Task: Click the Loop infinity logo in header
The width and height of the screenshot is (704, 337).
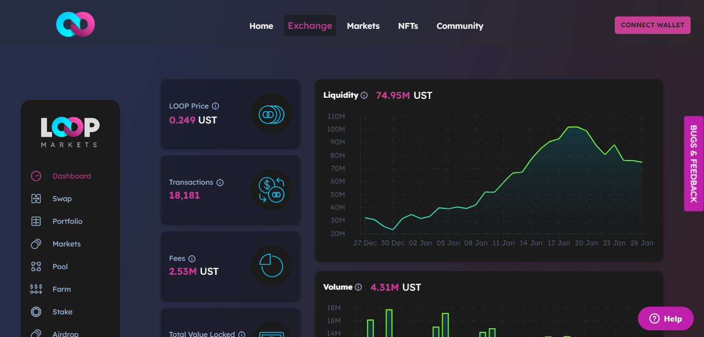Action: [75, 25]
